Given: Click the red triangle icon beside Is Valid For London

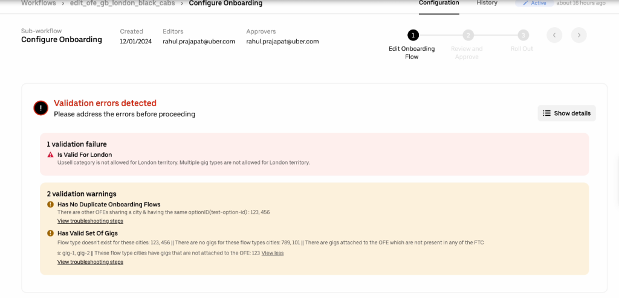Looking at the screenshot, I should 51,155.
